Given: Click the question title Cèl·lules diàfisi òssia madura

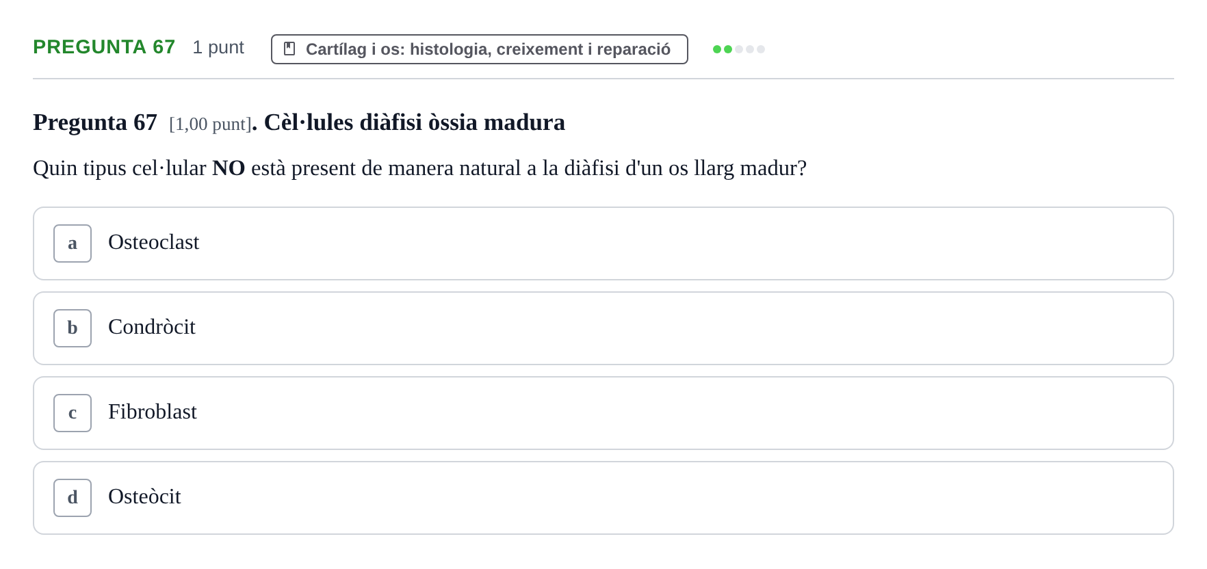Looking at the screenshot, I should coord(415,122).
